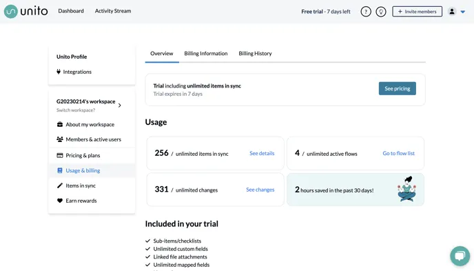This screenshot has height=271, width=474.
Task: Open the Activity Stream page
Action: coord(113,11)
